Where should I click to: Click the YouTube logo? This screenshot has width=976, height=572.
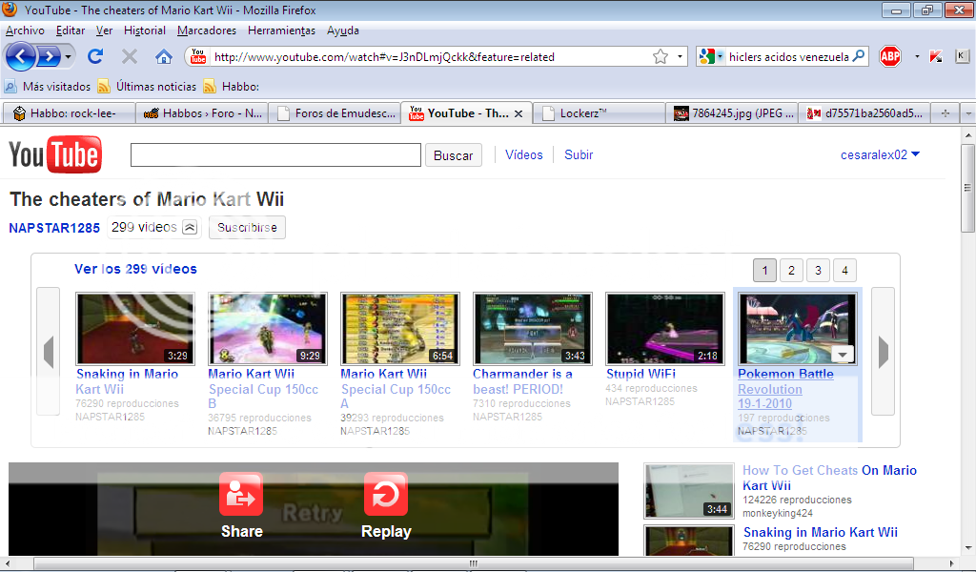(54, 154)
